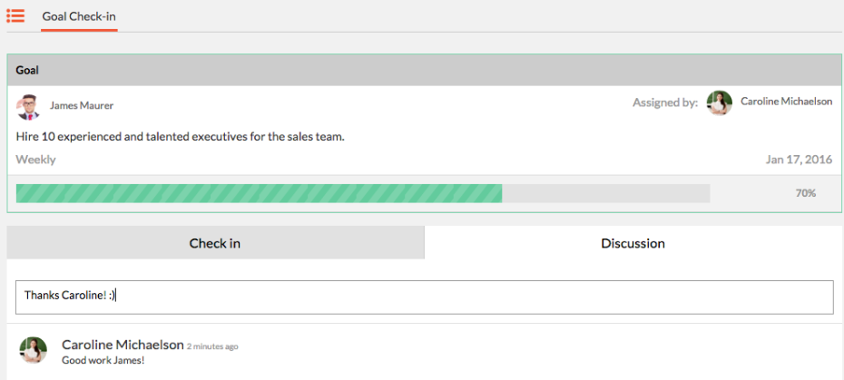Switch to the Discussion tab

(x=633, y=243)
